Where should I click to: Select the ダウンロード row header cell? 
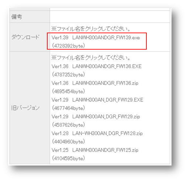[x=30, y=37]
